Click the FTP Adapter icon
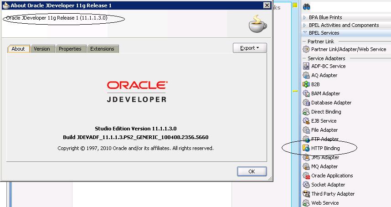This screenshot has height=207, width=391. [x=306, y=139]
